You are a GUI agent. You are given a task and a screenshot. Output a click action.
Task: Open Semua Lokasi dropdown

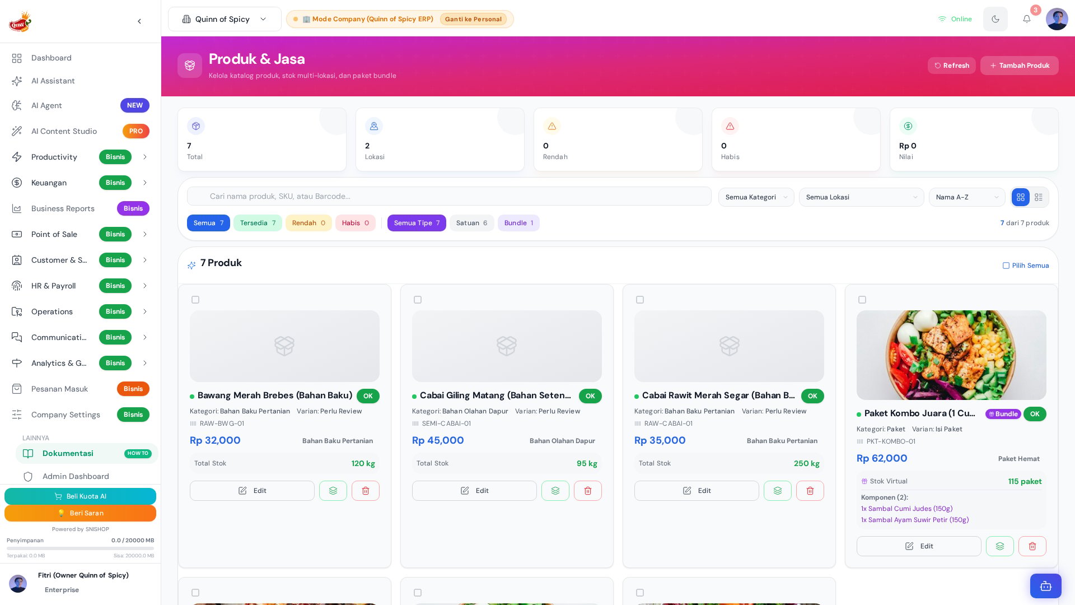pyautogui.click(x=861, y=197)
